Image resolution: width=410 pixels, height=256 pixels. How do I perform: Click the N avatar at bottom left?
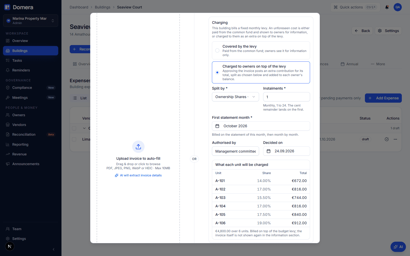(10, 246)
